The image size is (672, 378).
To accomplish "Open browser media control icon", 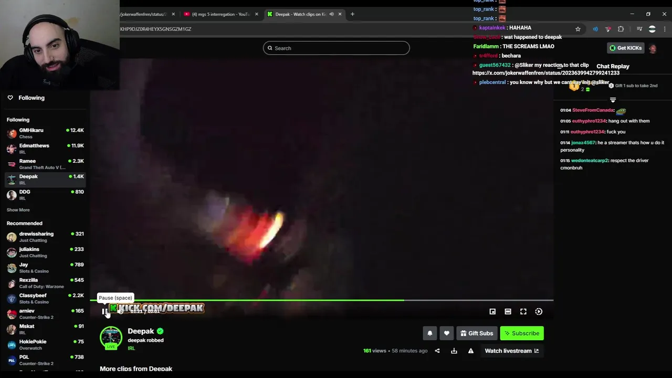I will point(639,29).
